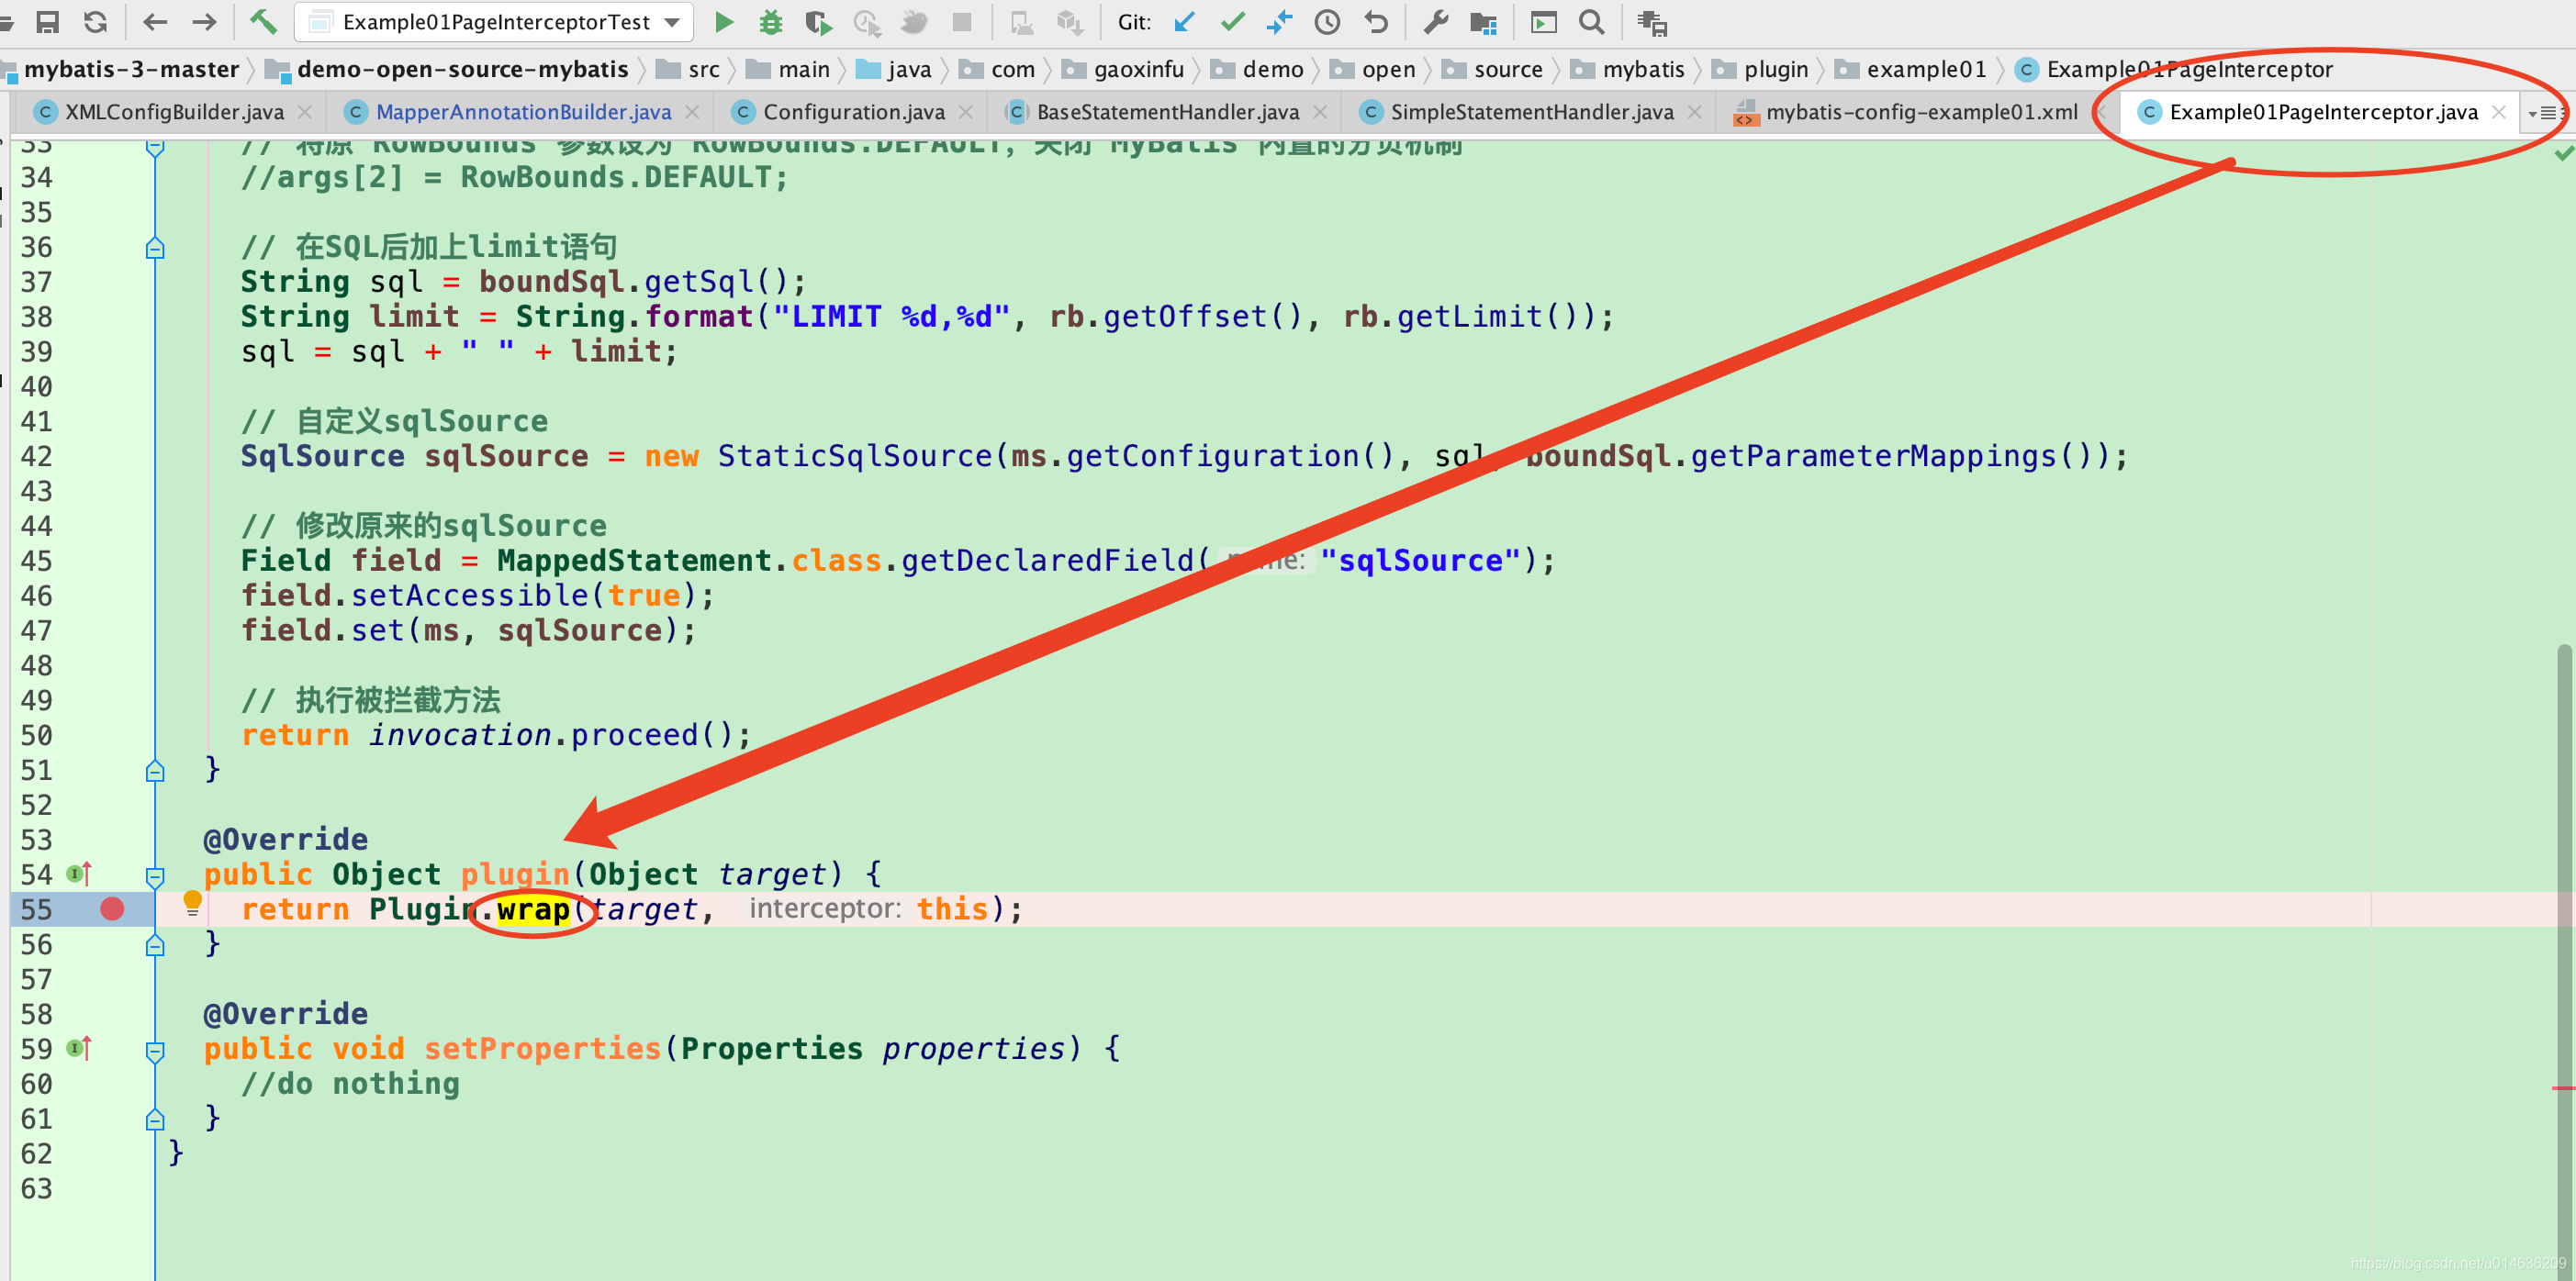Click the Synchronize/reload icon
Viewport: 2576px width, 1281px height.
[x=95, y=22]
